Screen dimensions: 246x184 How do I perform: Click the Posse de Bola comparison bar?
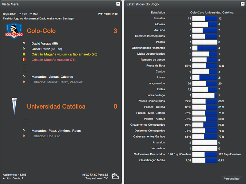pos(204,66)
